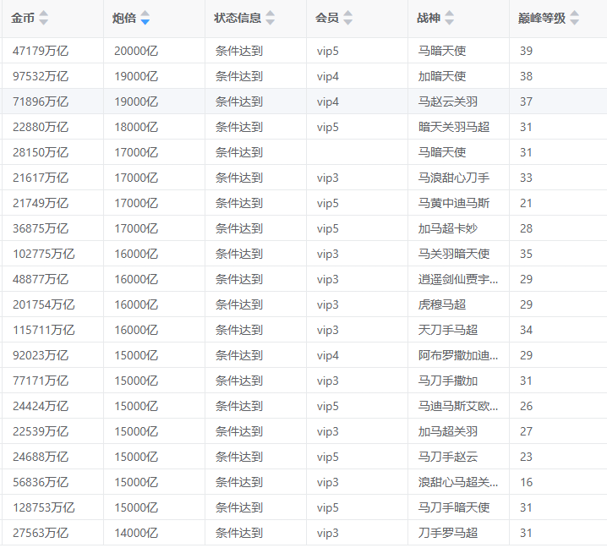Click the 天刀手马超 entry
Screen dimensions: 607x548
tap(448, 330)
